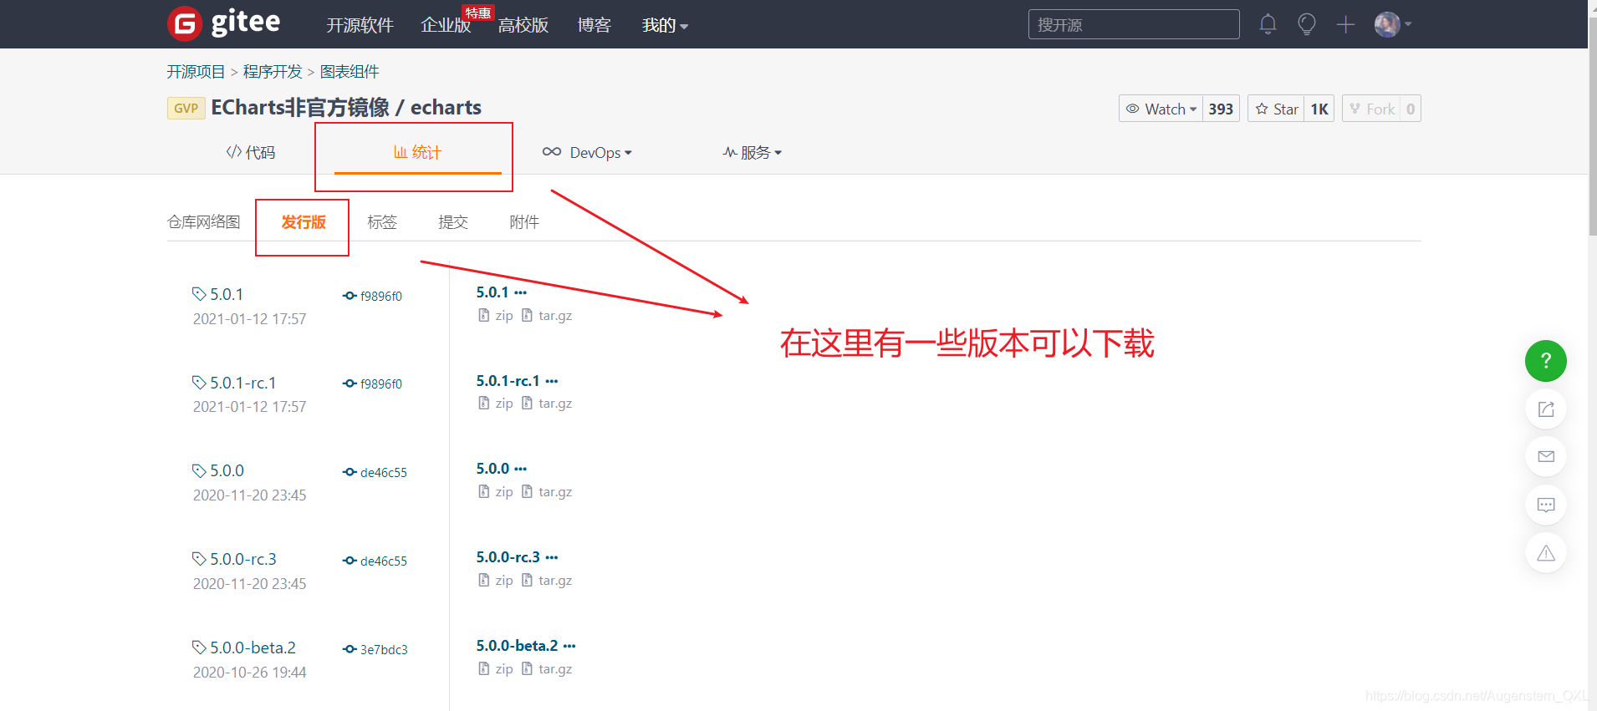The image size is (1597, 711).
Task: Click the Star button
Action: click(1276, 109)
